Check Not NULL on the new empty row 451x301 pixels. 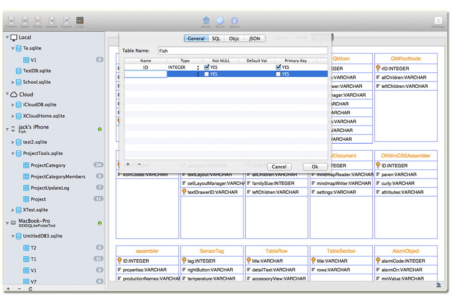(x=207, y=74)
